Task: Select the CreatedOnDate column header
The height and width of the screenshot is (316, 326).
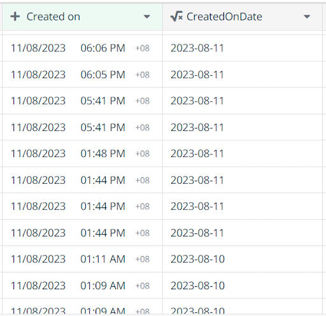Action: point(243,17)
